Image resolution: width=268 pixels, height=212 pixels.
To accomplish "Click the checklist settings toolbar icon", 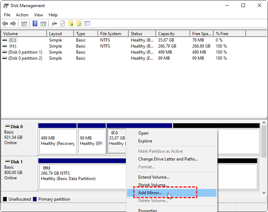I will [x=87, y=23].
